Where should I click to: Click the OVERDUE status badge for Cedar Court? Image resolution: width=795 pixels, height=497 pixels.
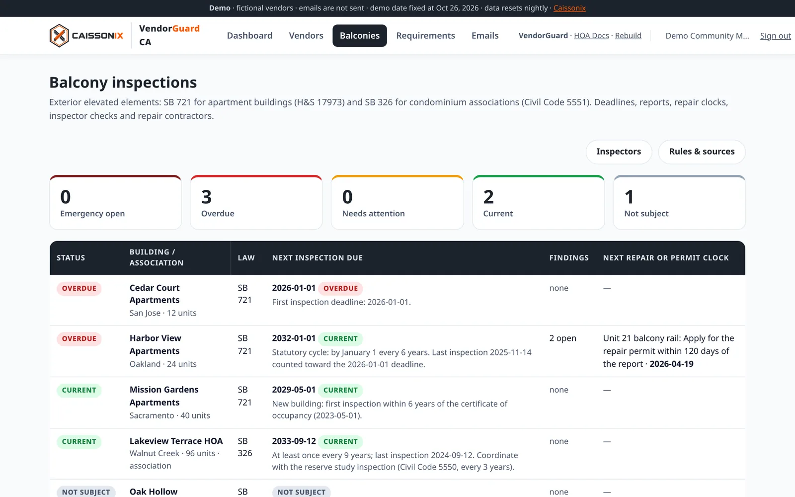[79, 289]
